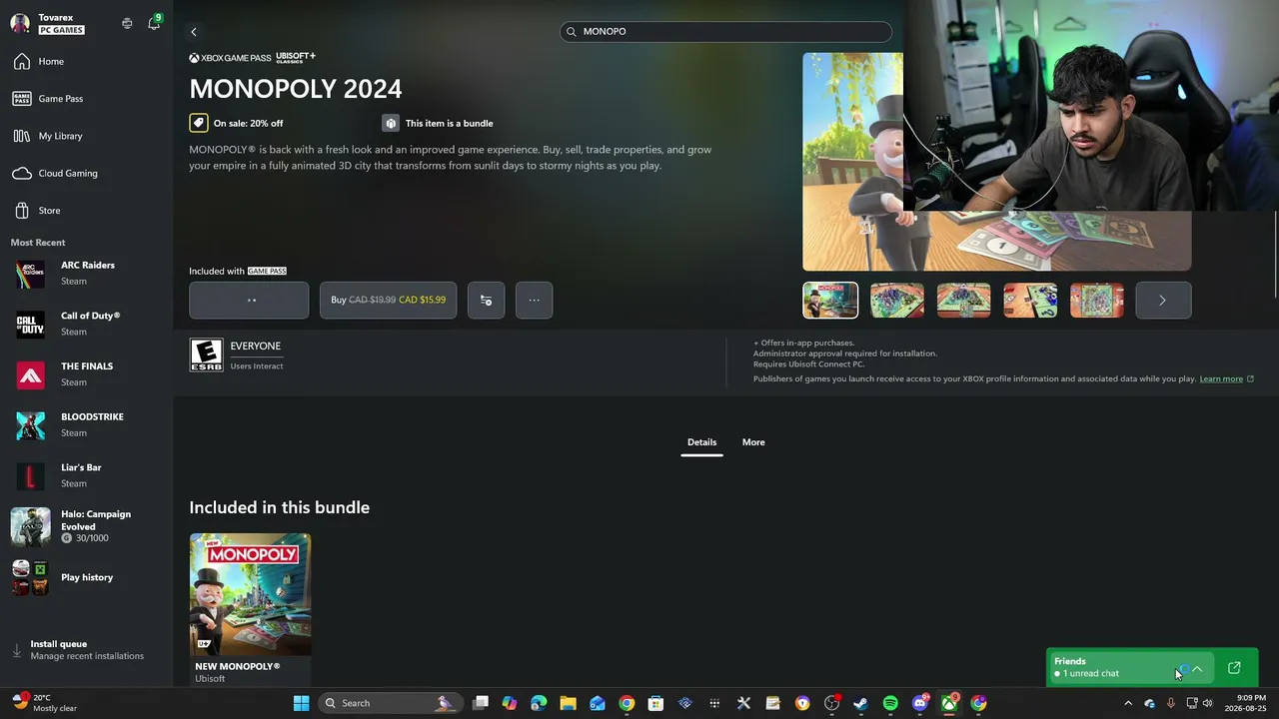
Task: Open Play history
Action: tap(86, 577)
